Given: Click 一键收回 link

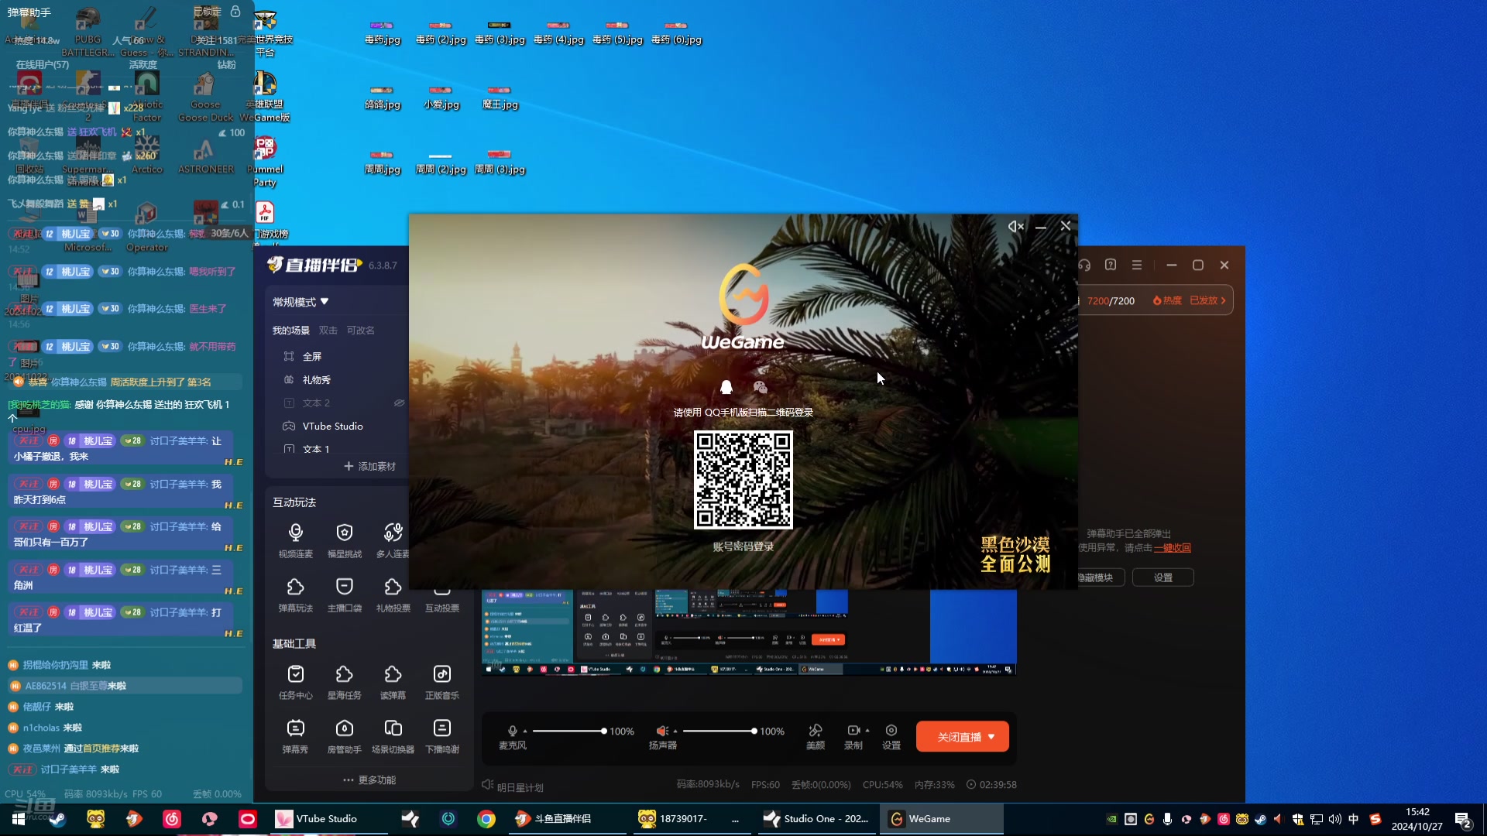Looking at the screenshot, I should pos(1172,548).
